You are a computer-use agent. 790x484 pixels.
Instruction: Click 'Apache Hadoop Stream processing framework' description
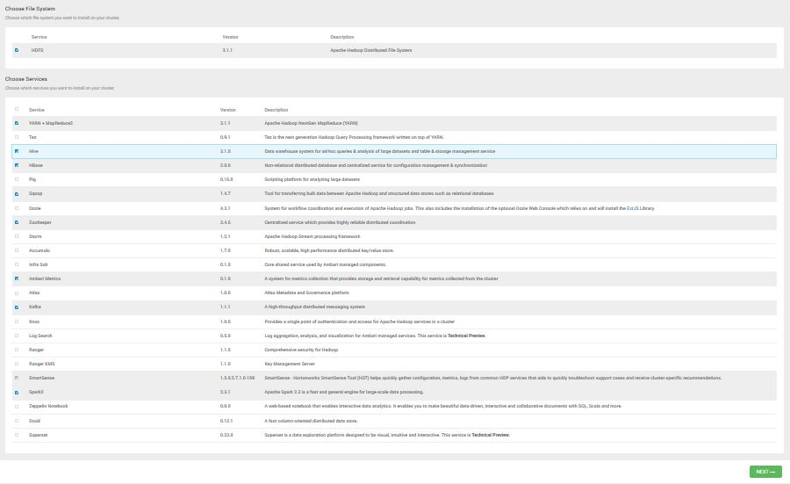312,236
